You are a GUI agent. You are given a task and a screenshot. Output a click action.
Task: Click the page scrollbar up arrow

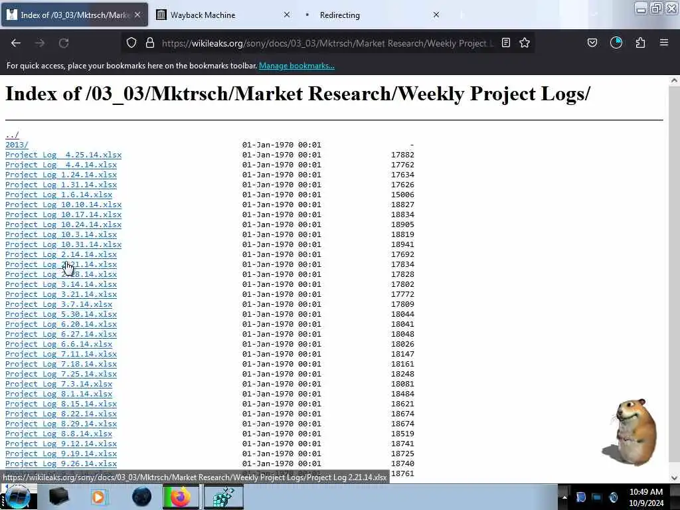pyautogui.click(x=673, y=80)
